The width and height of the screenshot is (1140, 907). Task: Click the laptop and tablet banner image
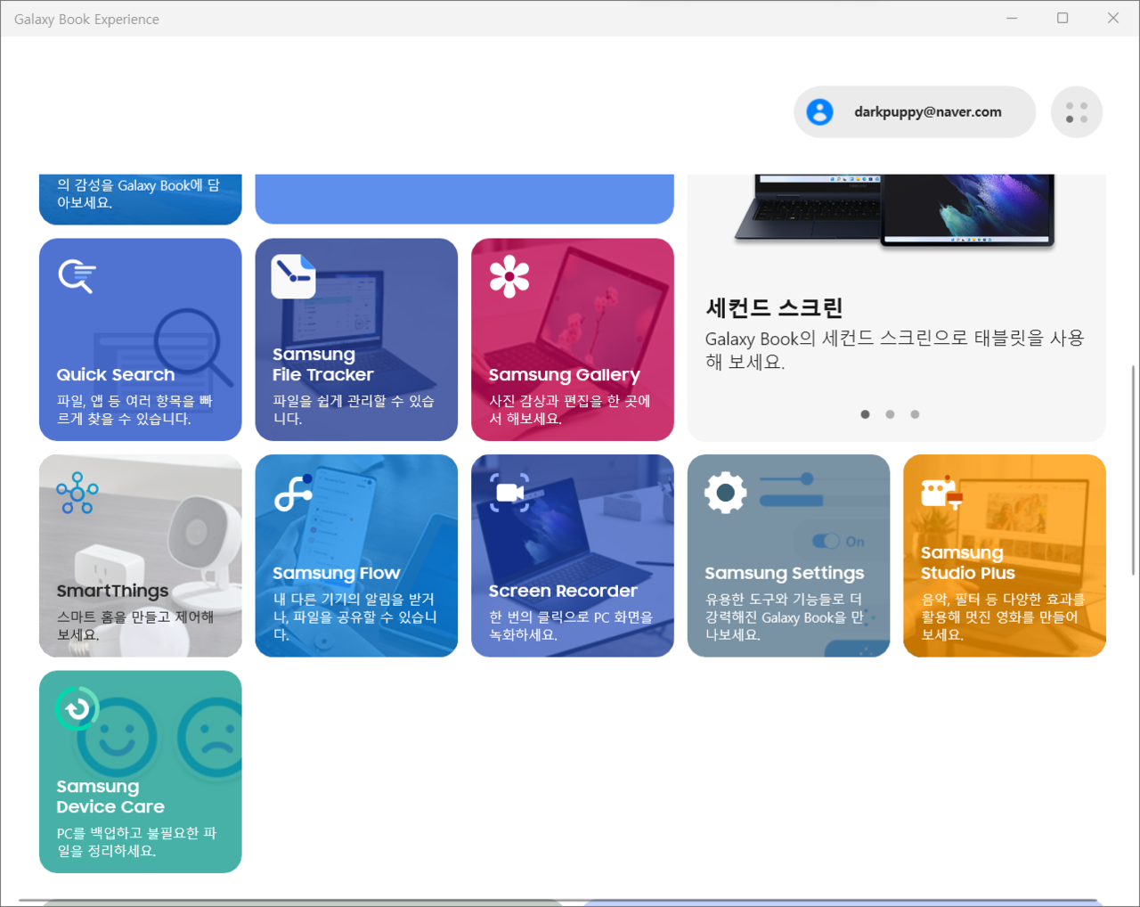pyautogui.click(x=894, y=210)
